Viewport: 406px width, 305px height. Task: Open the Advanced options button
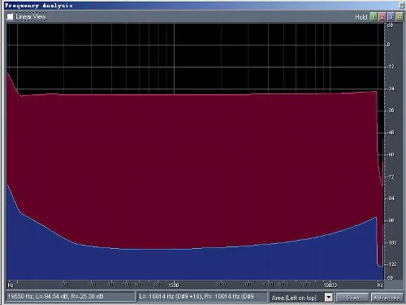[387, 298]
